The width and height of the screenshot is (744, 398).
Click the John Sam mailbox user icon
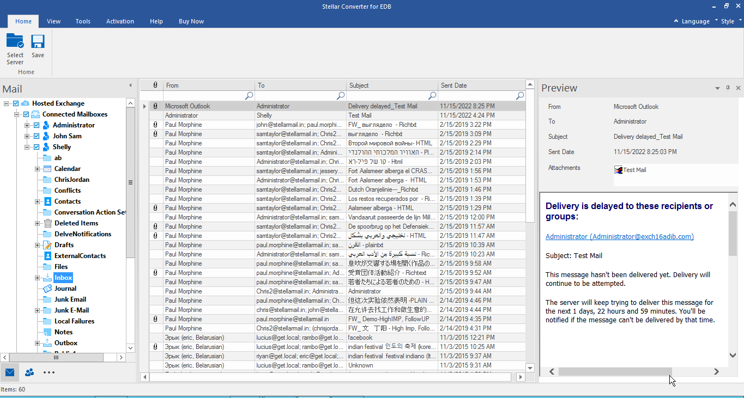tap(46, 136)
